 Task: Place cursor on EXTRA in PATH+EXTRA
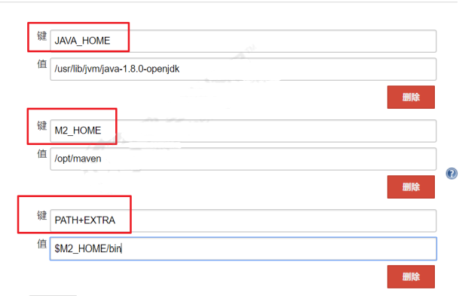pyautogui.click(x=99, y=220)
